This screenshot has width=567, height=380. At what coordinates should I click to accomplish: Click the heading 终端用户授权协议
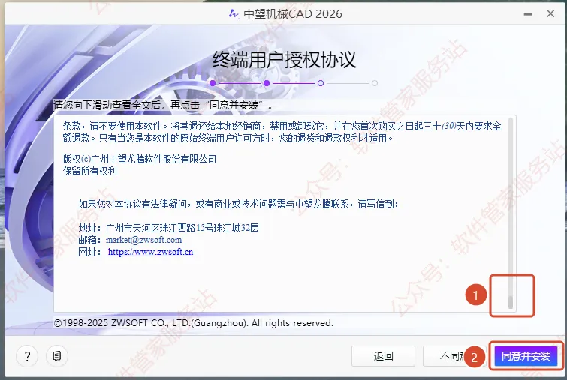(x=284, y=59)
